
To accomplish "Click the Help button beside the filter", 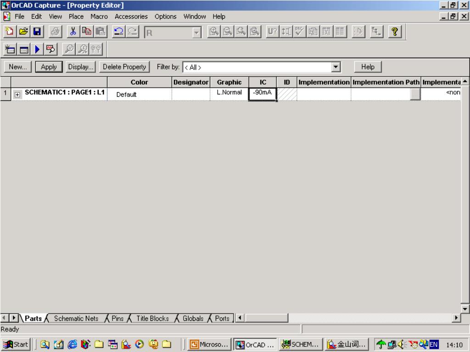I will tap(368, 67).
